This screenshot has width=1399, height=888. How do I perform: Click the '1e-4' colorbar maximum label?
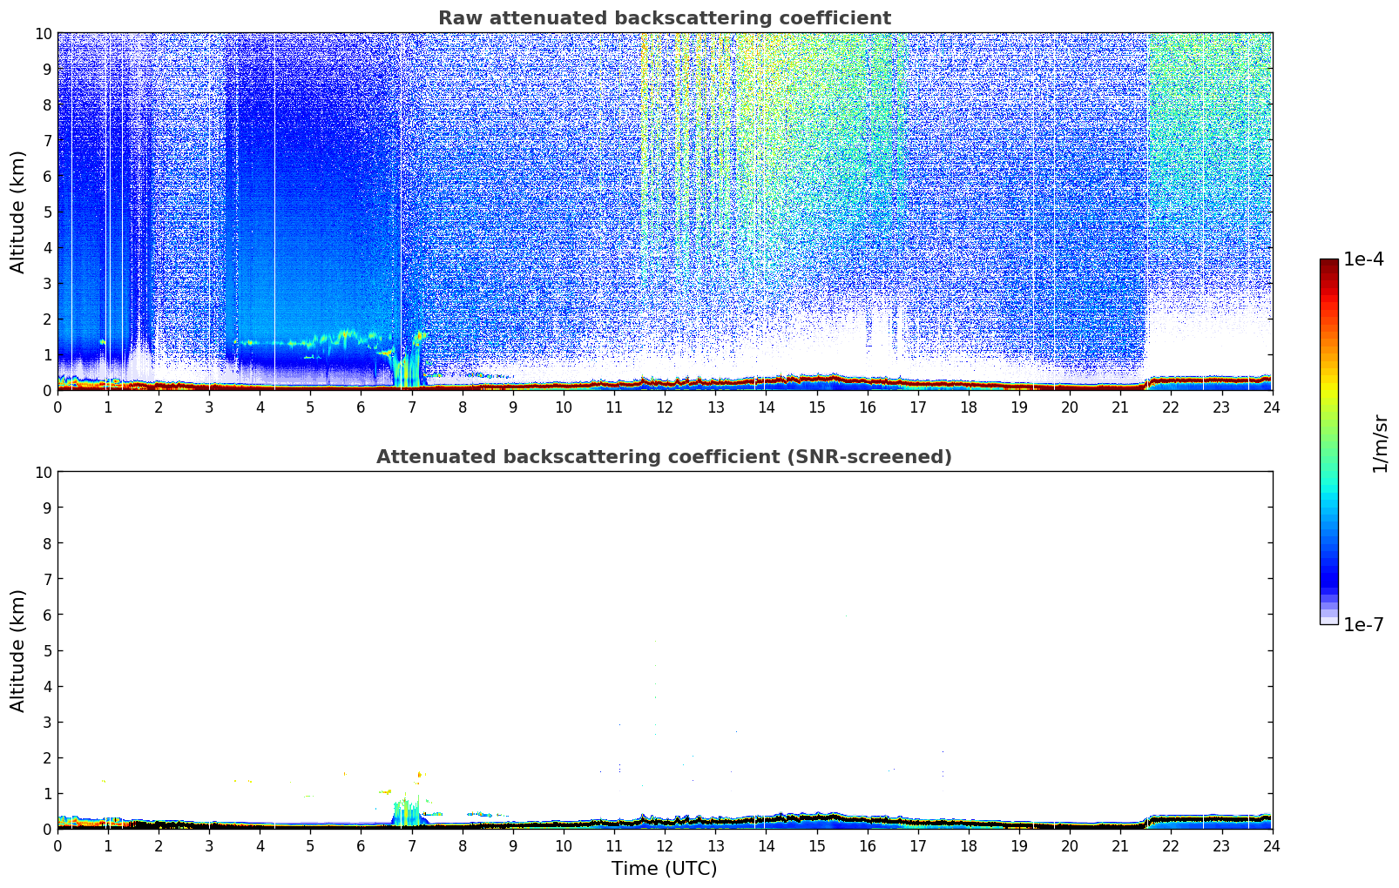point(1363,259)
